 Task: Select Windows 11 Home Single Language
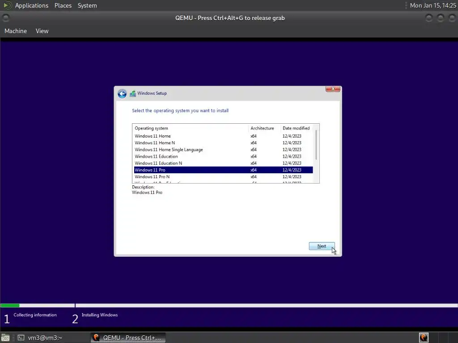coord(224,150)
